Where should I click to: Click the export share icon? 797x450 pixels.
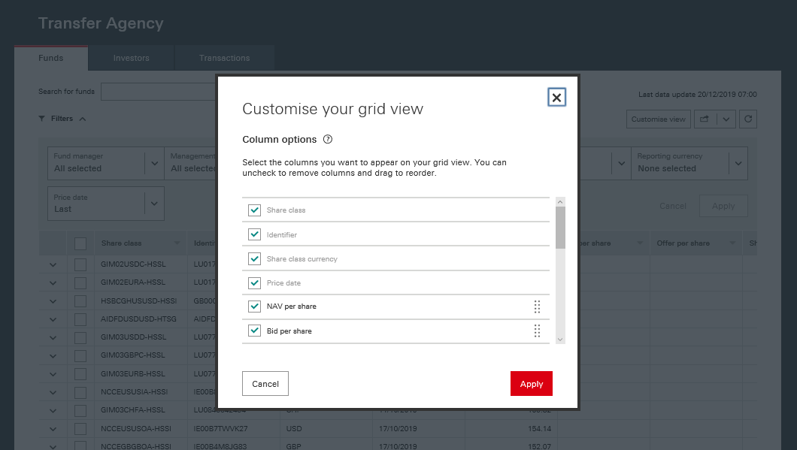(x=705, y=119)
